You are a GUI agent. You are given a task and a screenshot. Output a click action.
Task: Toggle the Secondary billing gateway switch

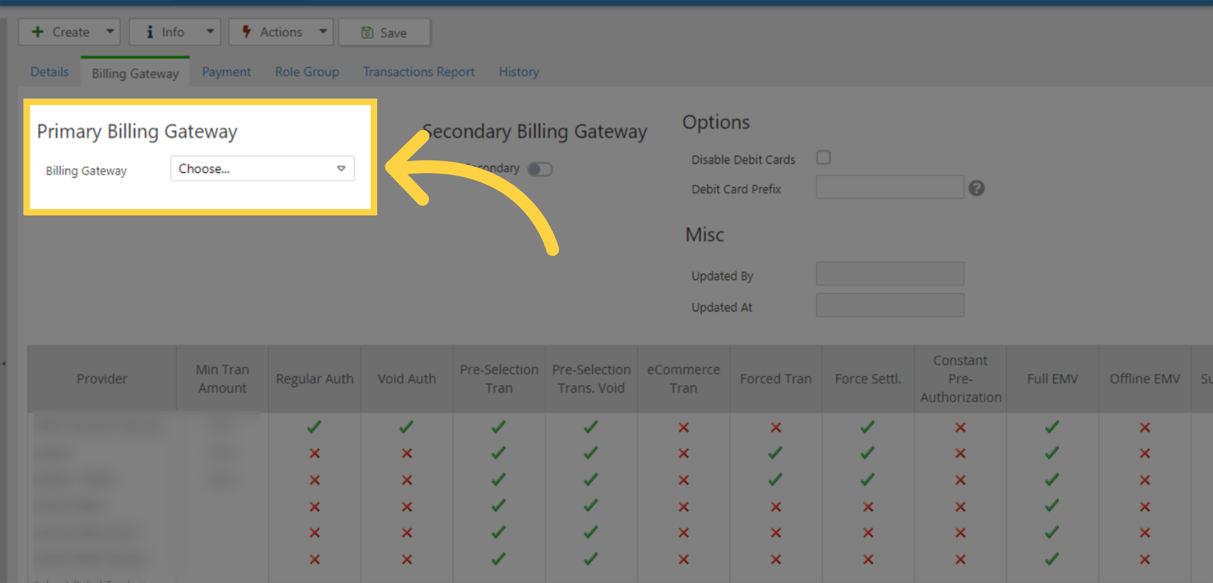(x=540, y=169)
